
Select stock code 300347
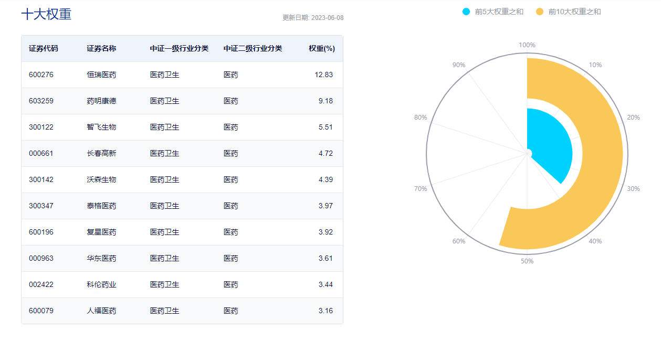tap(41, 206)
